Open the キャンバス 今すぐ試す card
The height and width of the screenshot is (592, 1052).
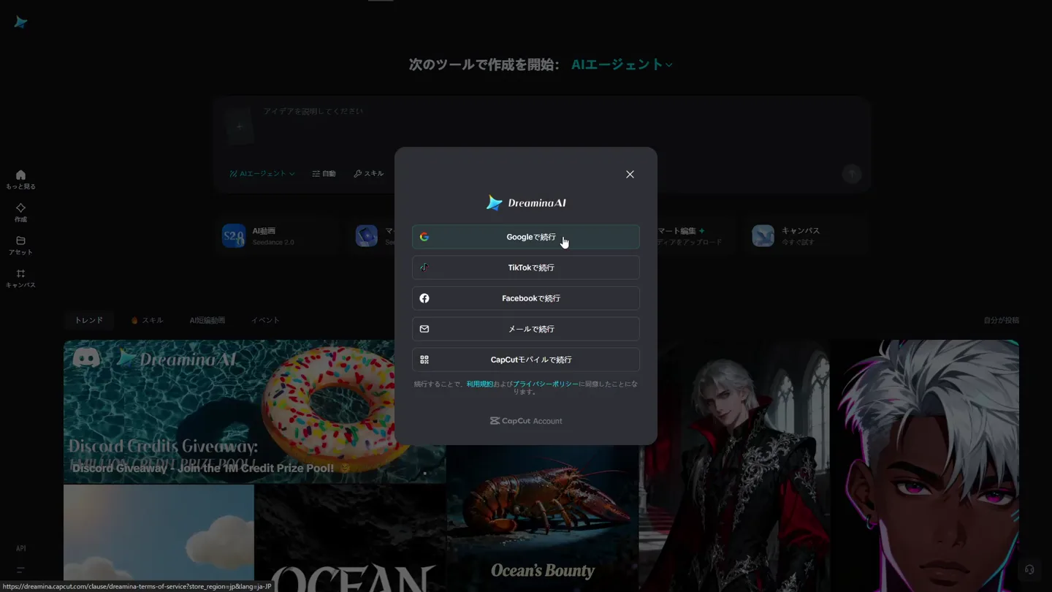tap(805, 236)
